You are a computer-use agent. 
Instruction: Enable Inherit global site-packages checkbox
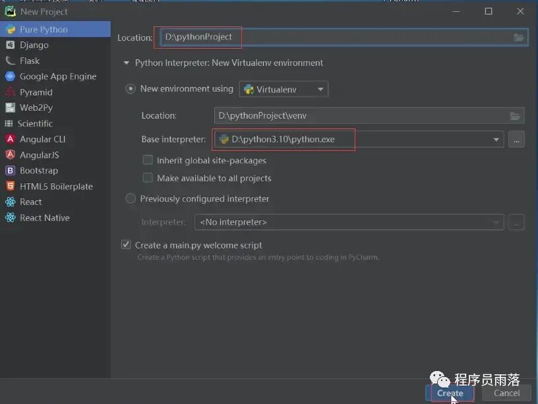tap(148, 160)
